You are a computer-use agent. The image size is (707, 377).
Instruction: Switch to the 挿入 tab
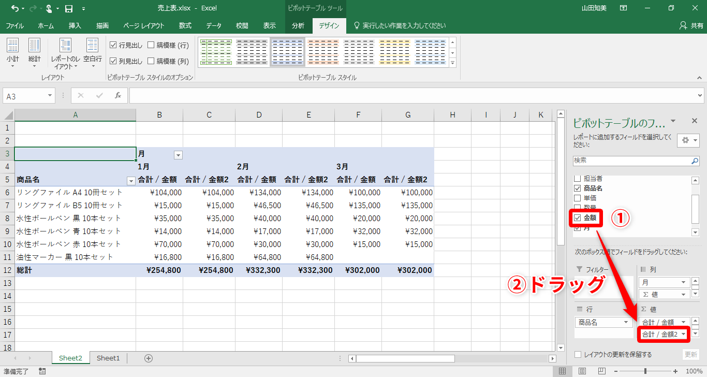pos(75,25)
